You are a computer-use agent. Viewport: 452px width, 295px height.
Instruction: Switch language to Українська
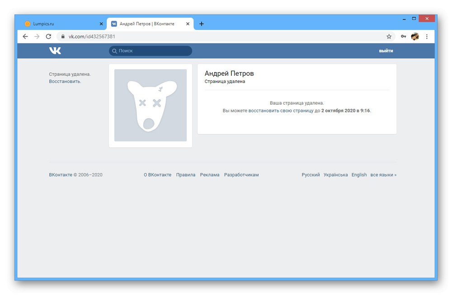[x=335, y=175]
